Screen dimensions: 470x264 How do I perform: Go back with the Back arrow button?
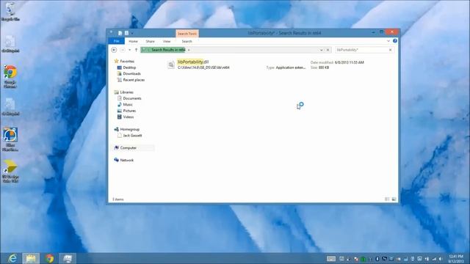click(114, 50)
